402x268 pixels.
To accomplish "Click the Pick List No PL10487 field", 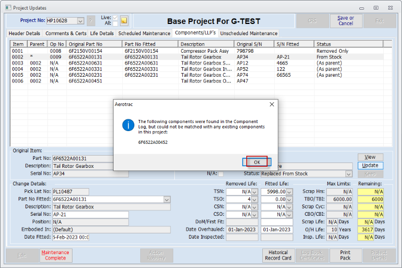I will point(70,192).
